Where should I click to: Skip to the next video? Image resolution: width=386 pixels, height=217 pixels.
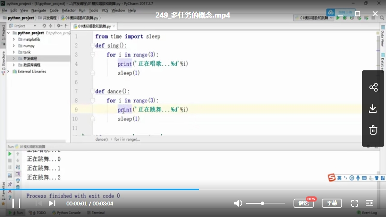52,203
